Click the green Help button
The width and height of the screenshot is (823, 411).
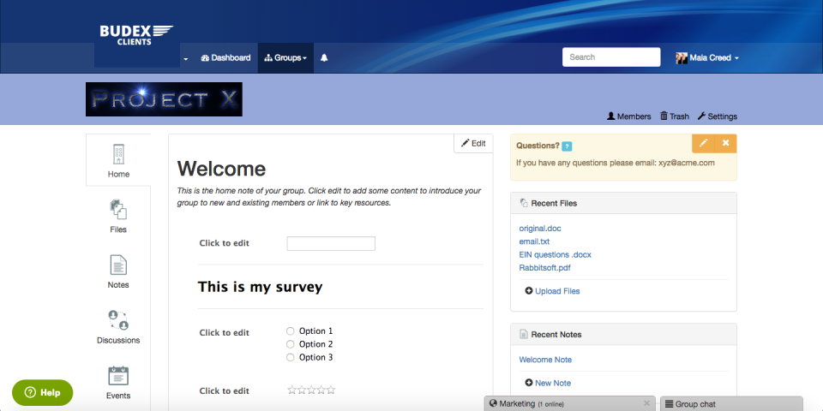(x=43, y=393)
